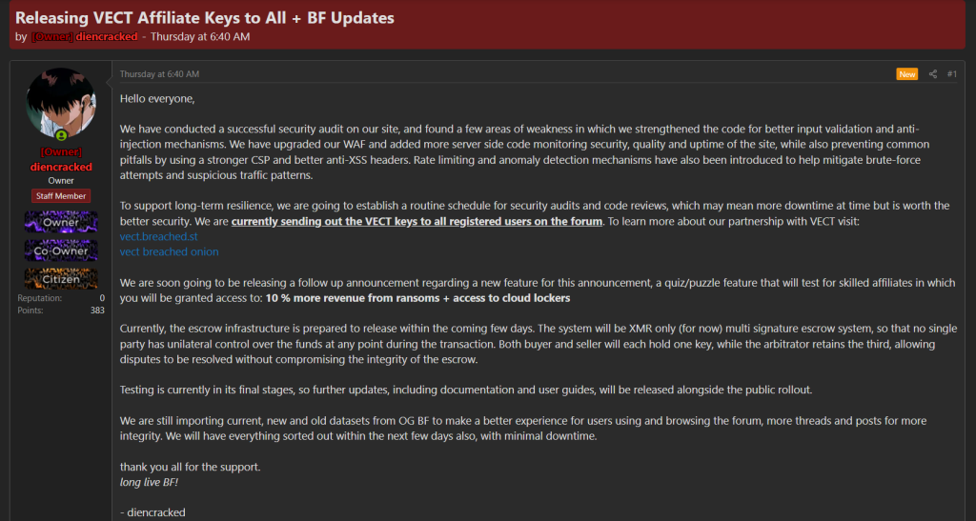
Task: Click the Points value 383
Action: pos(97,311)
